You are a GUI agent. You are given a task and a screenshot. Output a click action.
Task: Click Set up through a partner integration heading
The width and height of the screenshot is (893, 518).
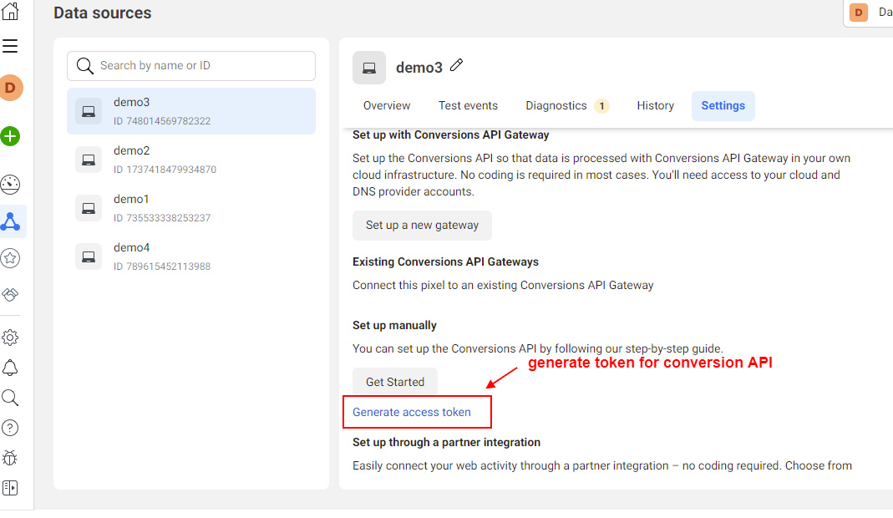[446, 442]
